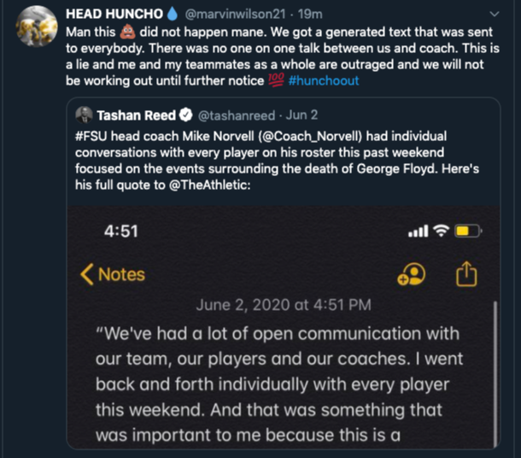Image resolution: width=521 pixels, height=458 pixels.
Task: Go back using the Notes chevron
Action: click(x=88, y=274)
